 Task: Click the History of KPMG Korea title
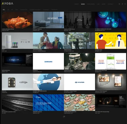click(x=69, y=29)
